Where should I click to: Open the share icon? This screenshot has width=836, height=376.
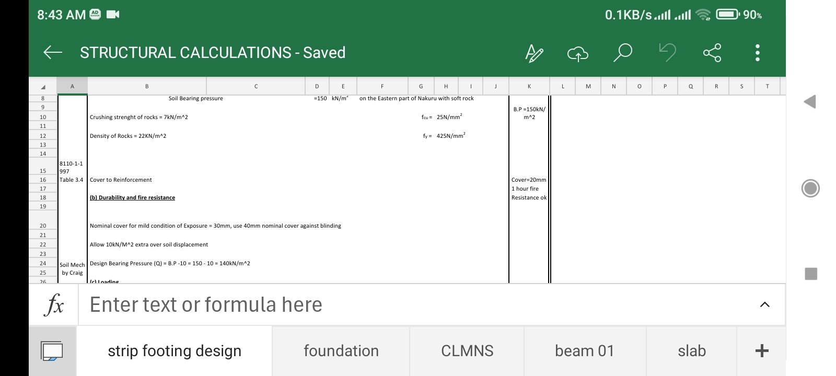pyautogui.click(x=712, y=53)
